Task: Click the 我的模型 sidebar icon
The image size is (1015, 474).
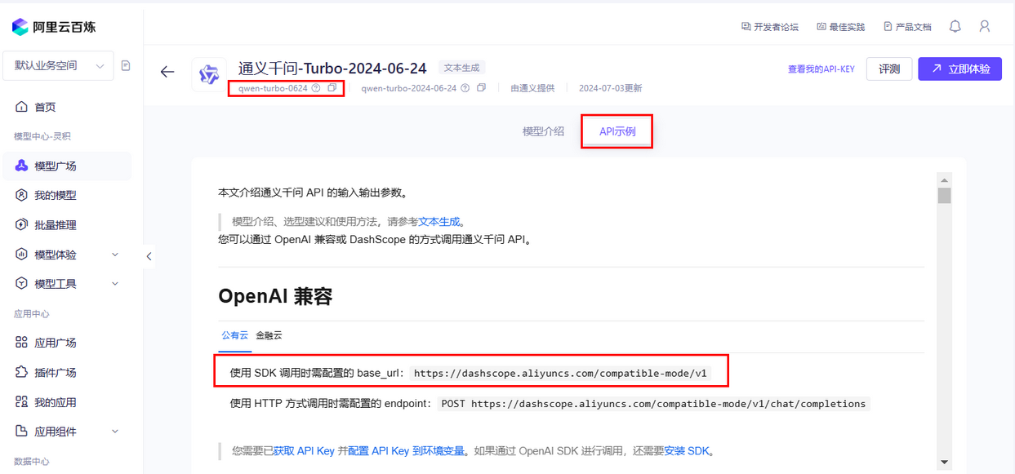Action: point(21,195)
